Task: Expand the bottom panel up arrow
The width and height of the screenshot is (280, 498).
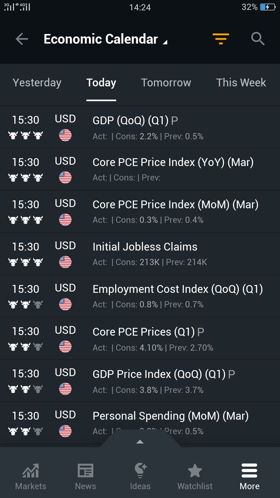Action: pyautogui.click(x=140, y=441)
